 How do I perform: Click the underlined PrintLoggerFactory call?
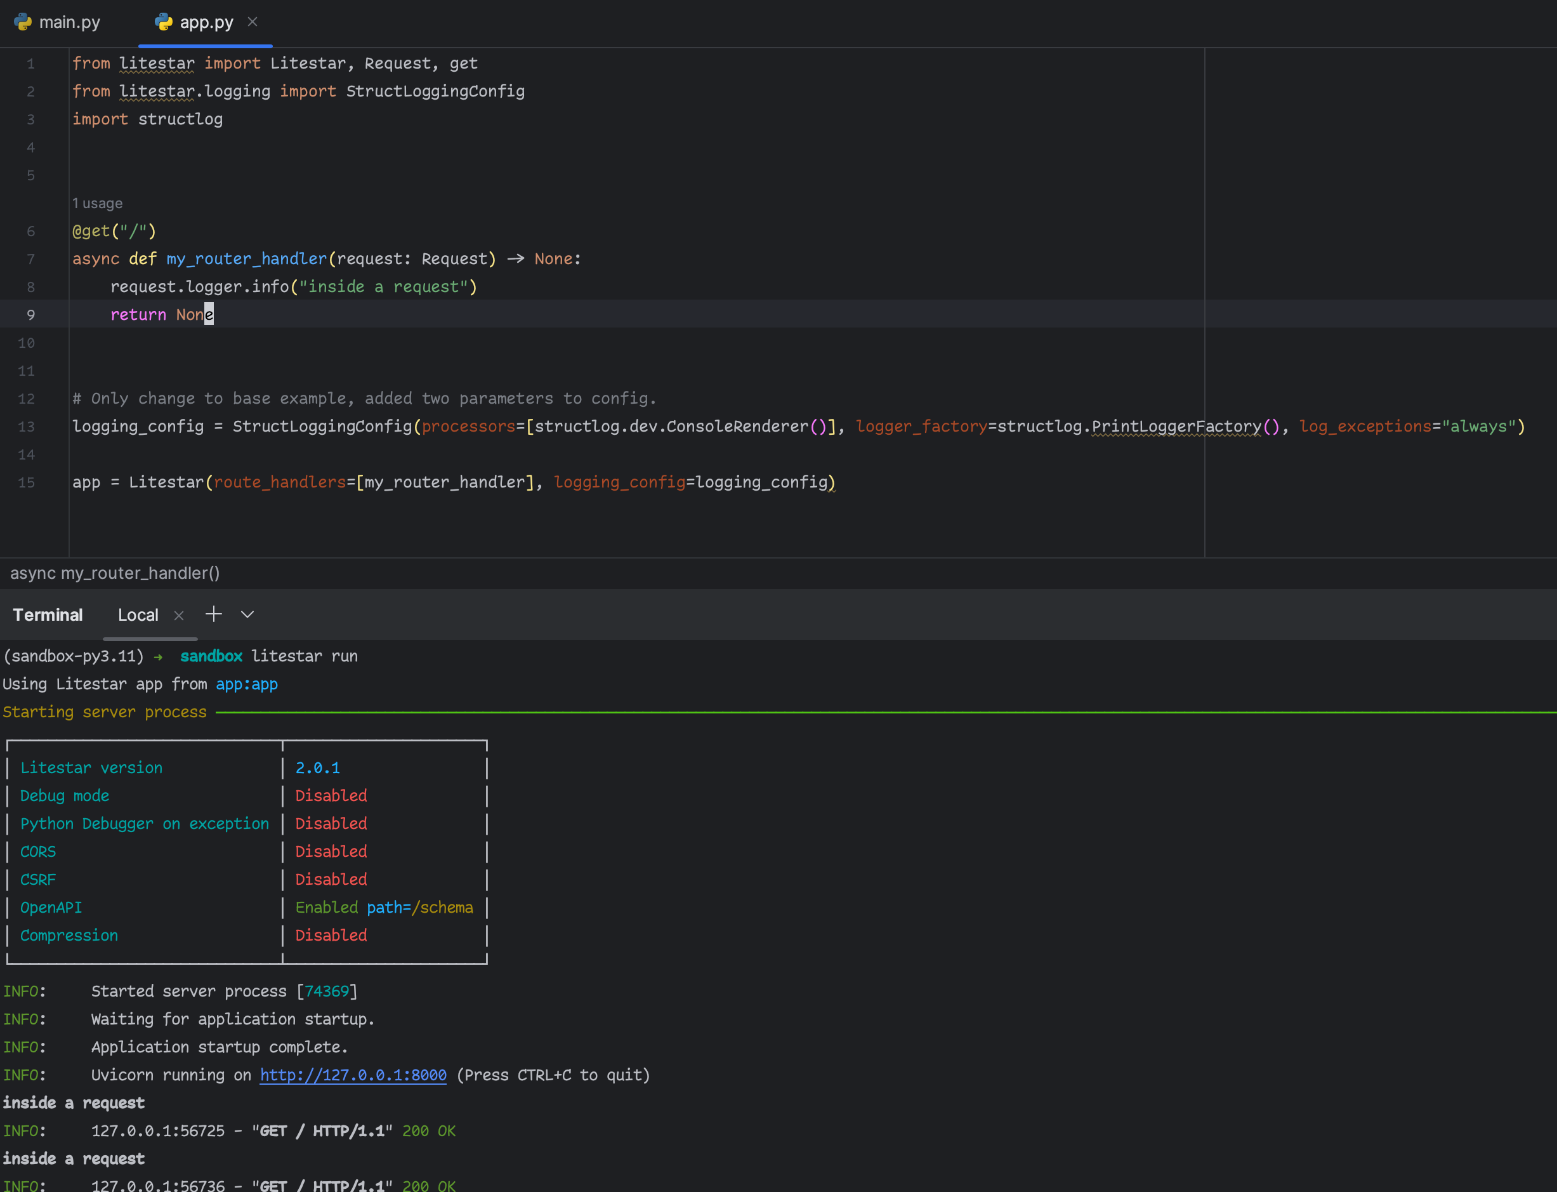click(x=1178, y=426)
